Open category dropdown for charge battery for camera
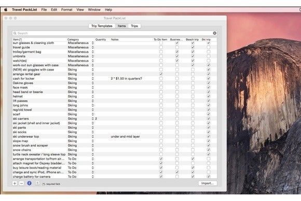Image resolution: width=301 pixels, height=201 pixels. pos(93,177)
